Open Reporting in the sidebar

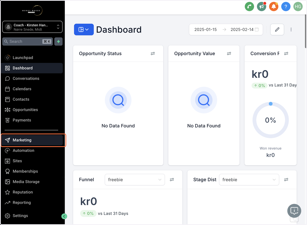point(32,202)
